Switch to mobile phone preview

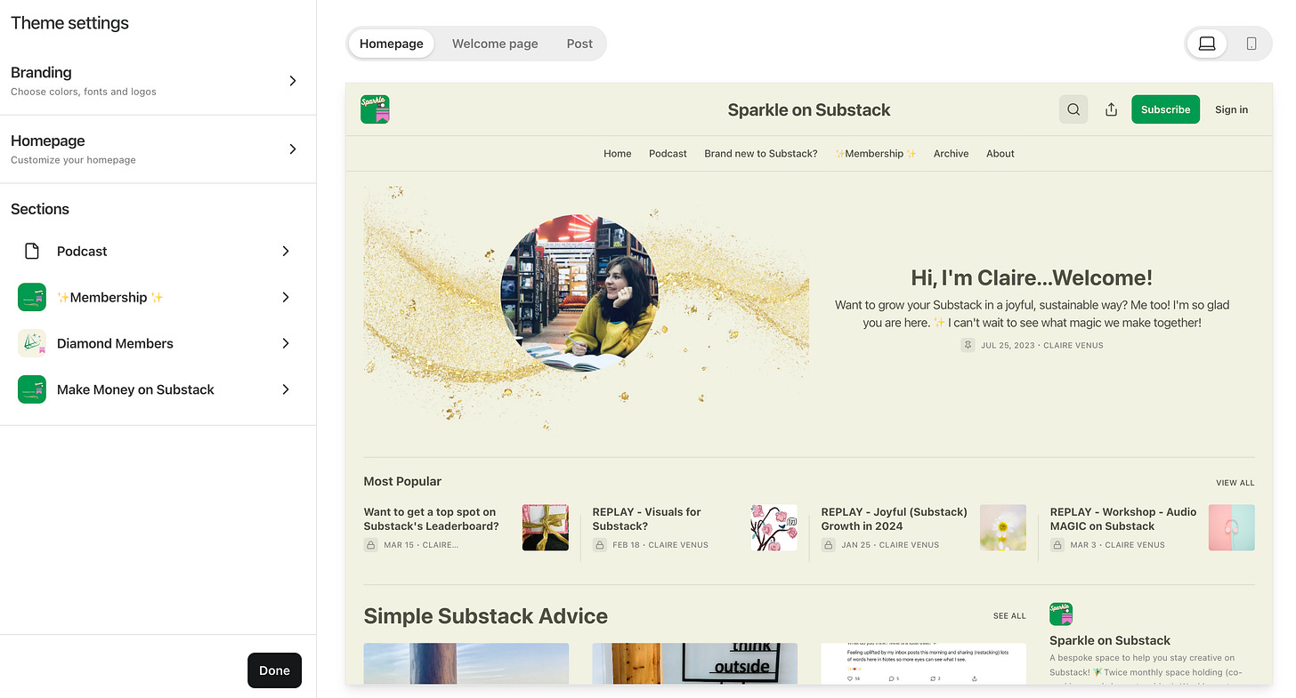(1251, 44)
